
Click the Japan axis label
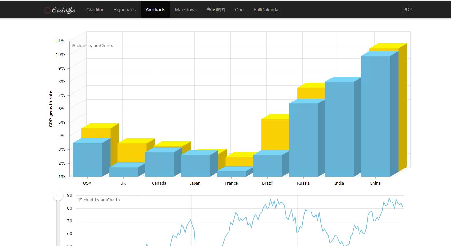(x=195, y=183)
